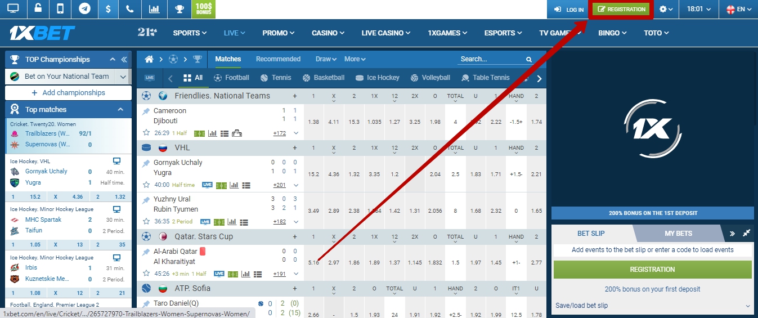Click the LOG IN button

tap(569, 10)
